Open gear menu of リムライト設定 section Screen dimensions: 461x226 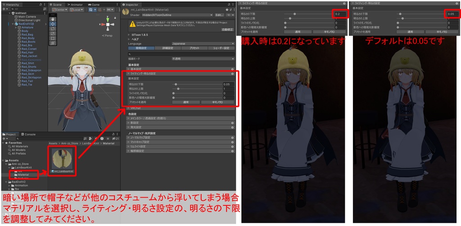tap(232, 146)
